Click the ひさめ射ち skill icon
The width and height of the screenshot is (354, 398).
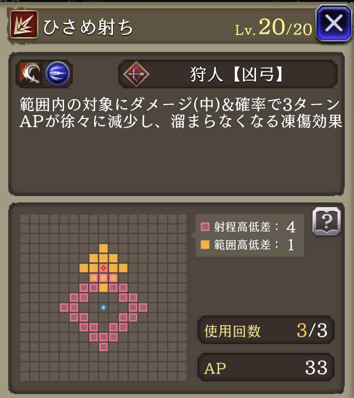(x=24, y=25)
